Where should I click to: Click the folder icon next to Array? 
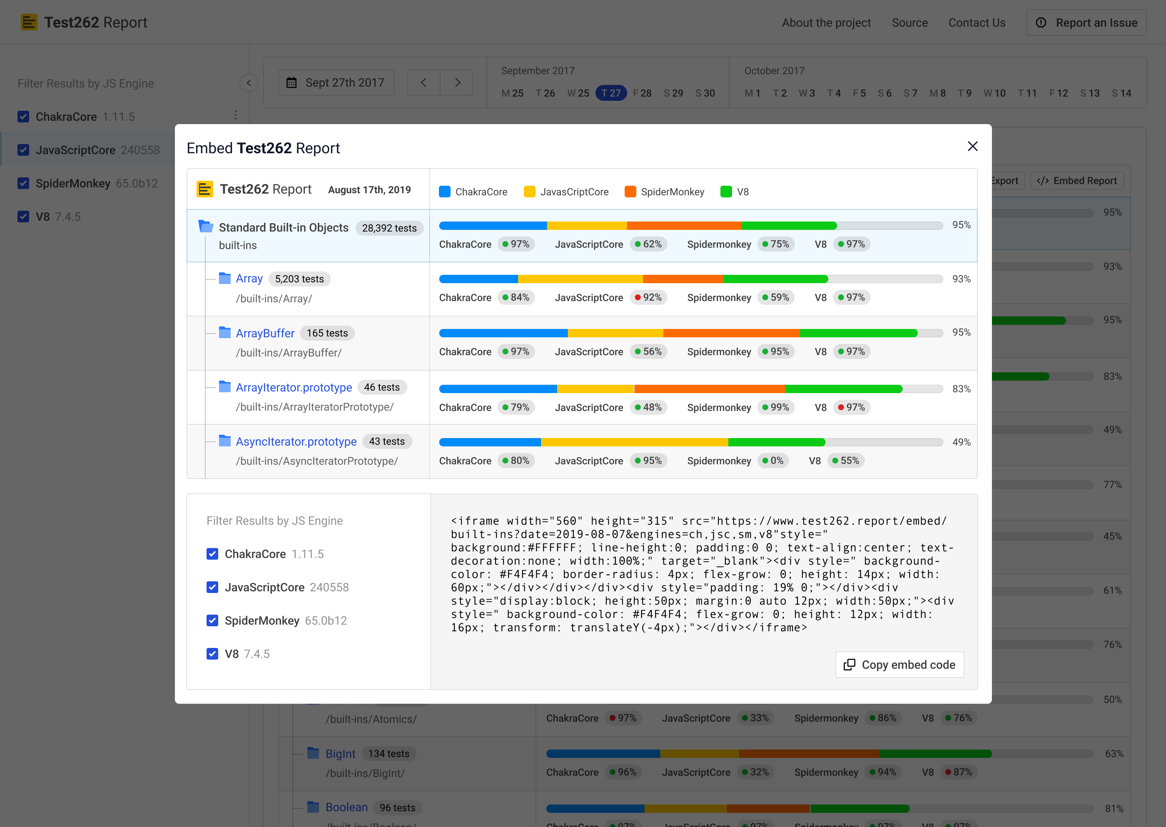tap(224, 278)
